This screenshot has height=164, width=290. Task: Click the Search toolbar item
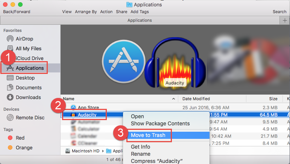click(x=279, y=12)
